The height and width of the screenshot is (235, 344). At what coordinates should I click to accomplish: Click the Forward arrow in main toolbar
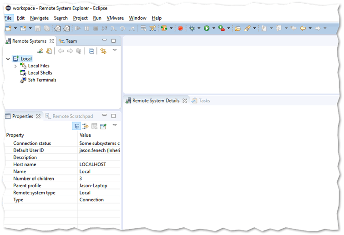click(318, 28)
